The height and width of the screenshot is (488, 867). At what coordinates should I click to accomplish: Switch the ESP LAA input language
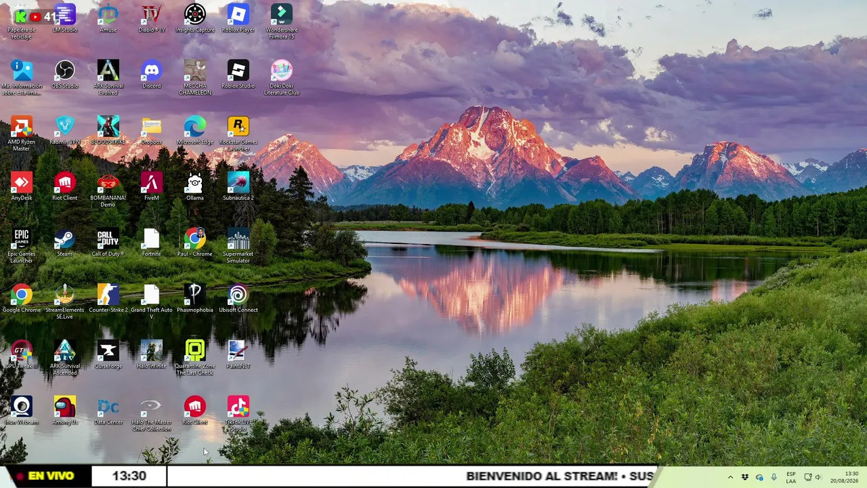(791, 477)
